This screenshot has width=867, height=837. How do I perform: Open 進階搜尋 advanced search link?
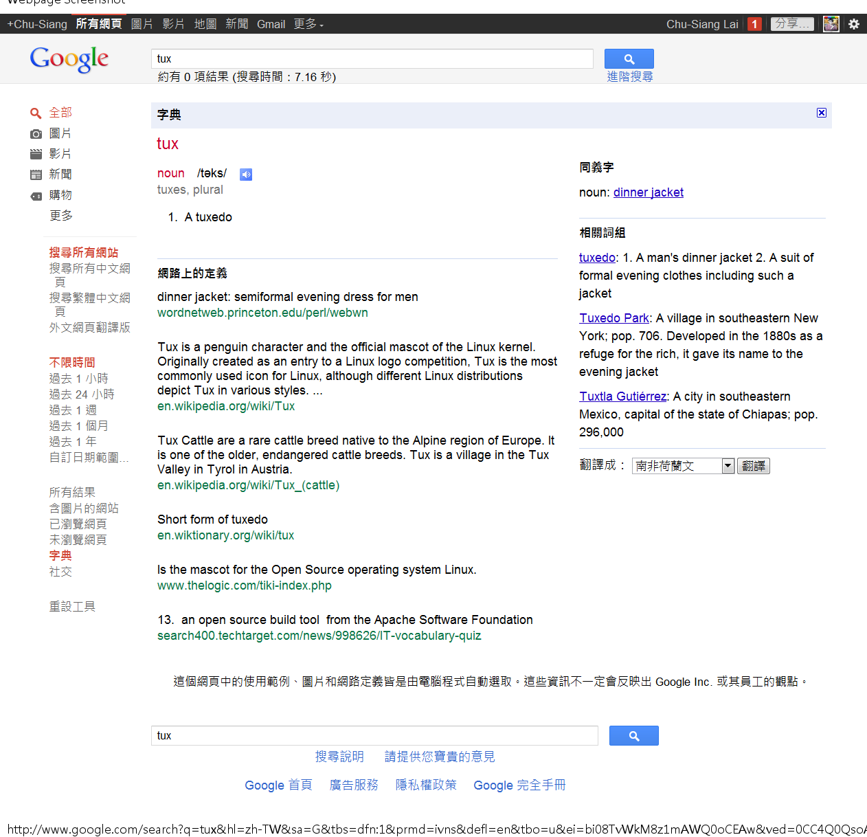point(630,76)
